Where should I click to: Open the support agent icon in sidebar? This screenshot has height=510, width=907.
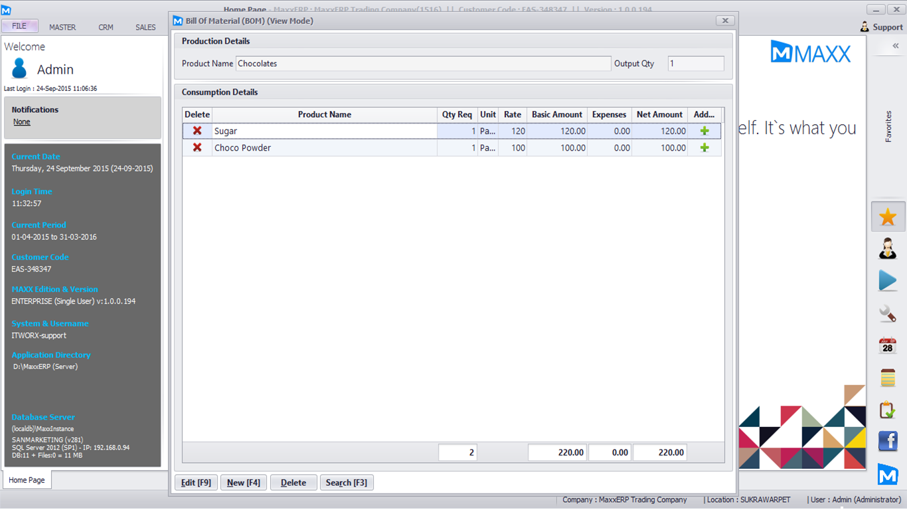[x=888, y=249]
